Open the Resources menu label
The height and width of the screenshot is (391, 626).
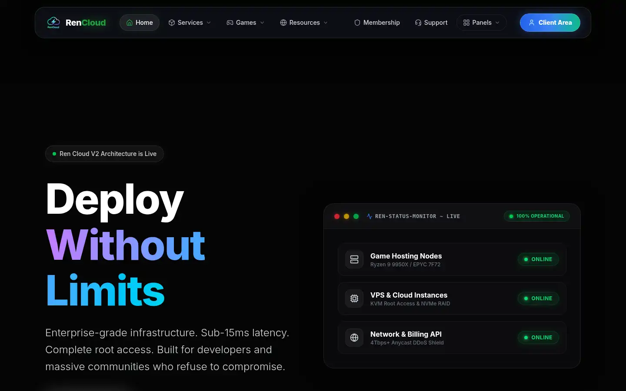(305, 23)
